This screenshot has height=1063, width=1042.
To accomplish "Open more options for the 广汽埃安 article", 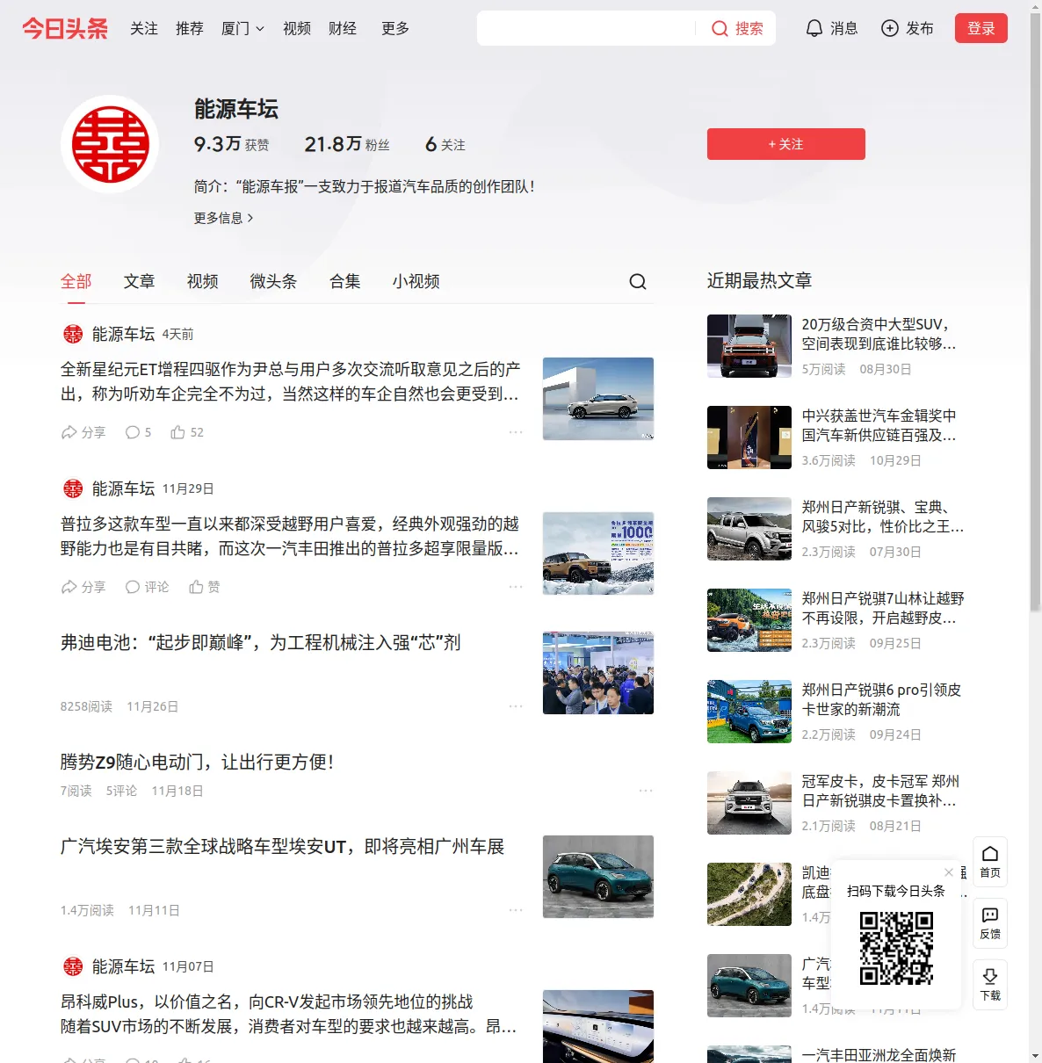I will pos(516,910).
